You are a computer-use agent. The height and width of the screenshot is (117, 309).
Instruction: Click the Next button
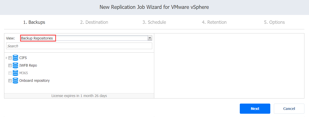click(255, 109)
